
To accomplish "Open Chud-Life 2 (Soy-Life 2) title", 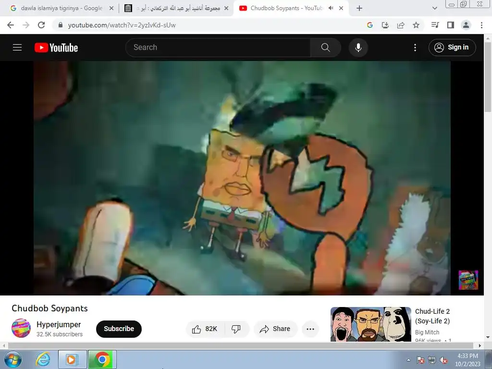I will point(432,316).
